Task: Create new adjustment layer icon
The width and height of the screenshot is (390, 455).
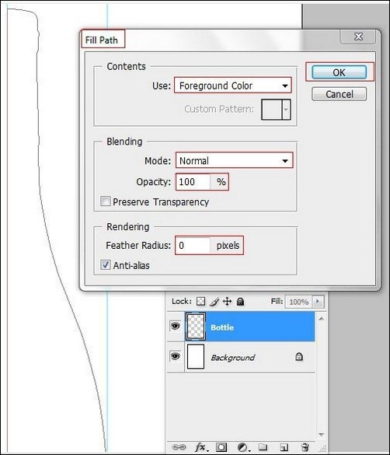Action: click(243, 447)
